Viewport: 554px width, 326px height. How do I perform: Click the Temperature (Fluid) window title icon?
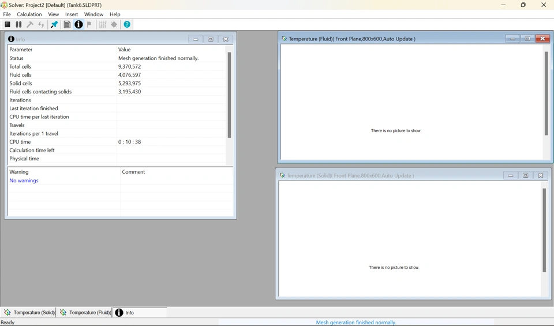[284, 39]
